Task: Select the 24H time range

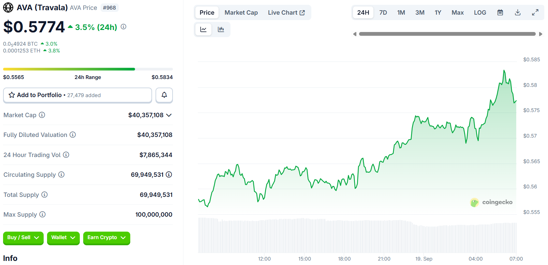Action: 363,13
